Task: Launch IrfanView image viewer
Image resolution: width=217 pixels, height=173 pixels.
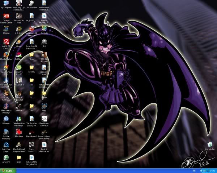Action: pyautogui.click(x=19, y=133)
